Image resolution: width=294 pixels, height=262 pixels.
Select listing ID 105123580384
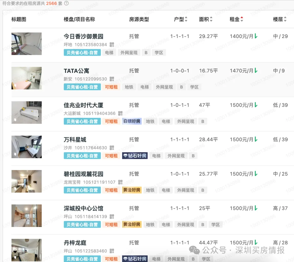[91, 45]
